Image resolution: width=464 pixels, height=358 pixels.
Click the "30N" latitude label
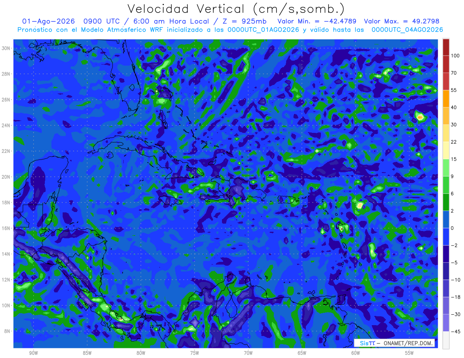point(7,48)
